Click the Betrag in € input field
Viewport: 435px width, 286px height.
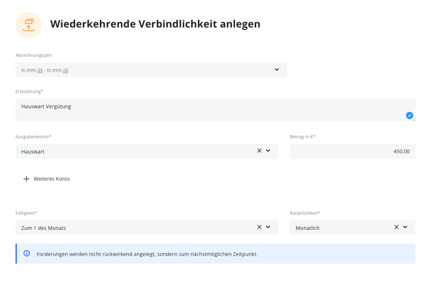(x=352, y=152)
